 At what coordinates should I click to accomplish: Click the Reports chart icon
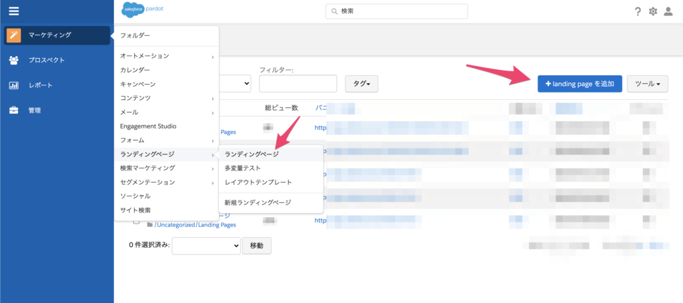[x=14, y=85]
